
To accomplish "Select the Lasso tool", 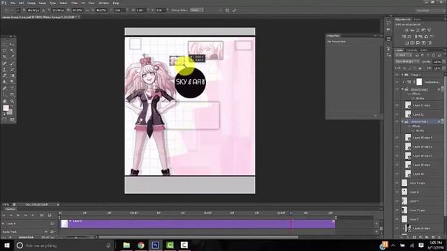I will pyautogui.click(x=5, y=51).
